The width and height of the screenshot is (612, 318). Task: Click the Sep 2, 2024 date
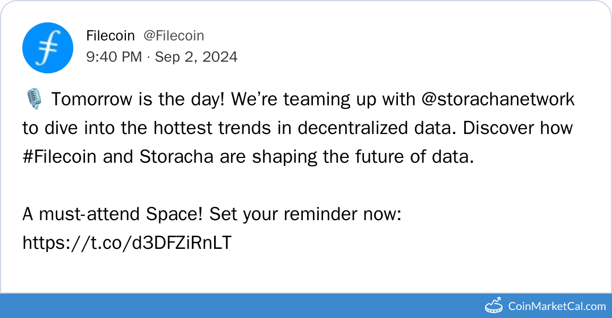(x=196, y=57)
